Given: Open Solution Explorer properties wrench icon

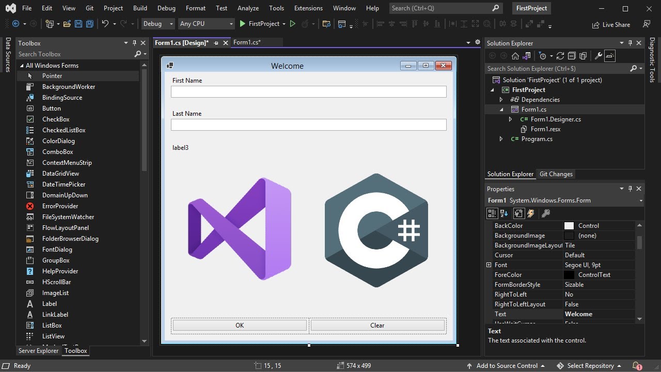Looking at the screenshot, I should click(599, 56).
